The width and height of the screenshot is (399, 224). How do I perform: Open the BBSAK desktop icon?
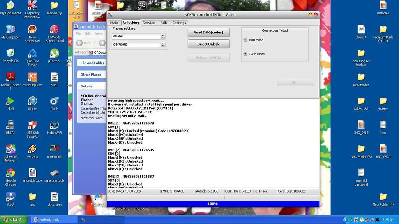(11, 125)
